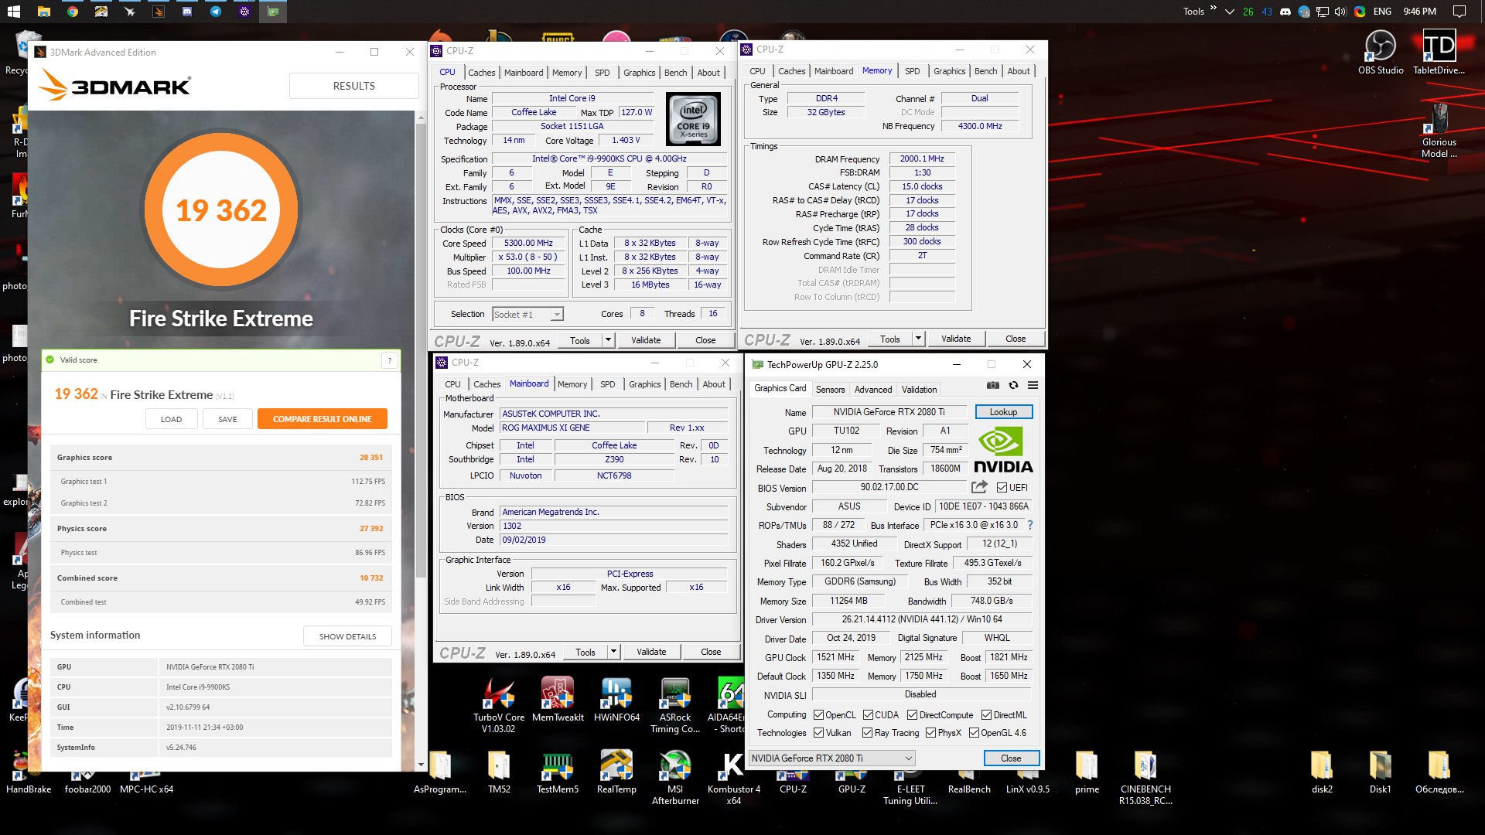Toggle the CUDA checkbox in GPU-Z
This screenshot has width=1485, height=835.
pos(868,715)
